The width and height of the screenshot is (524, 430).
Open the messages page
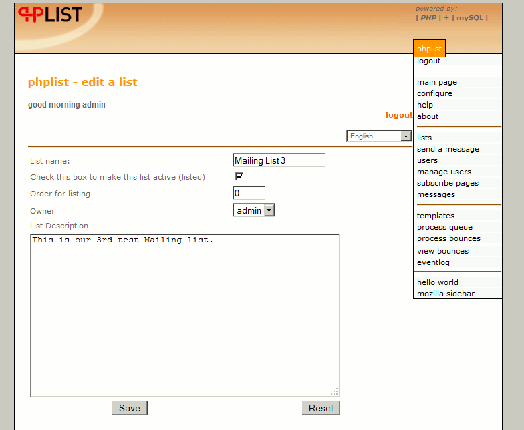[x=436, y=194]
